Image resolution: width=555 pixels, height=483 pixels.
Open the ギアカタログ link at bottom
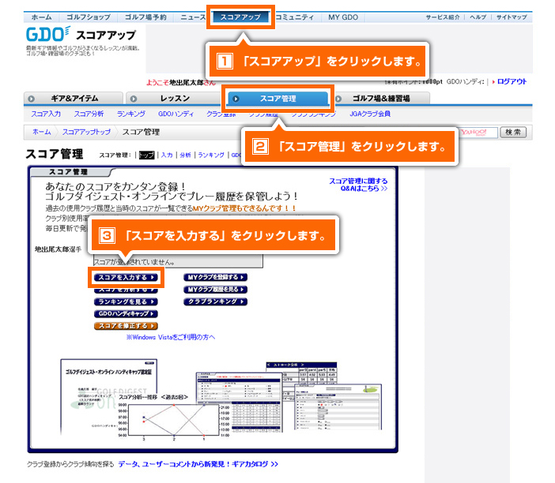coord(198,464)
